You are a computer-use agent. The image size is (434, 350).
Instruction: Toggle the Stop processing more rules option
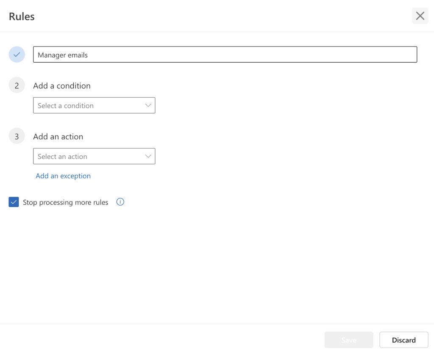point(14,202)
